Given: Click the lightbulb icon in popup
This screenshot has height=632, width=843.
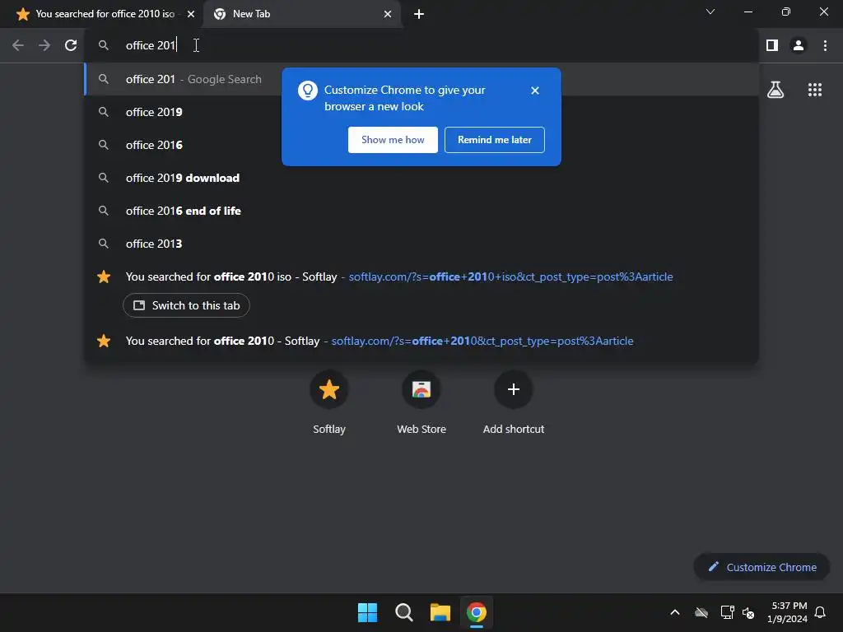Looking at the screenshot, I should [308, 91].
